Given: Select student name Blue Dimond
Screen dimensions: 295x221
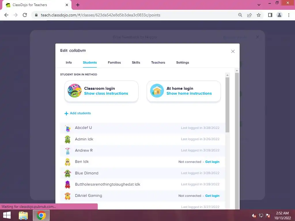Looking at the screenshot, I should coord(86,173).
